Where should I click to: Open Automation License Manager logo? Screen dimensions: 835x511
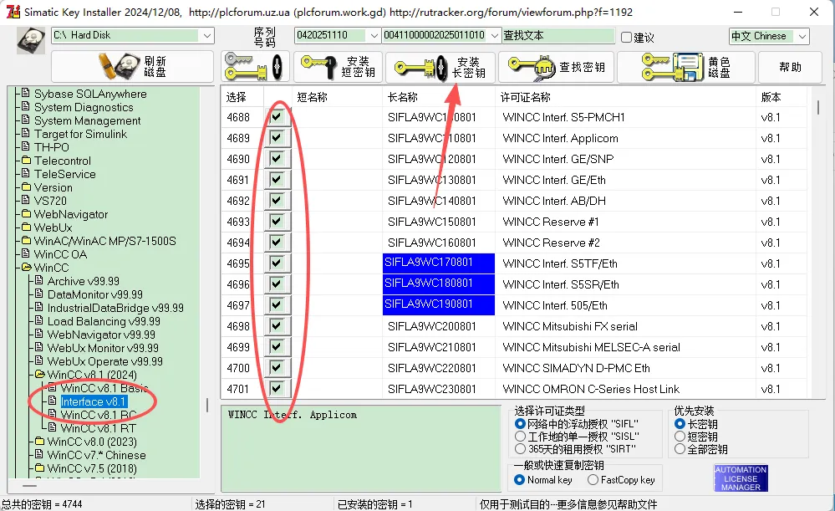[x=741, y=478]
